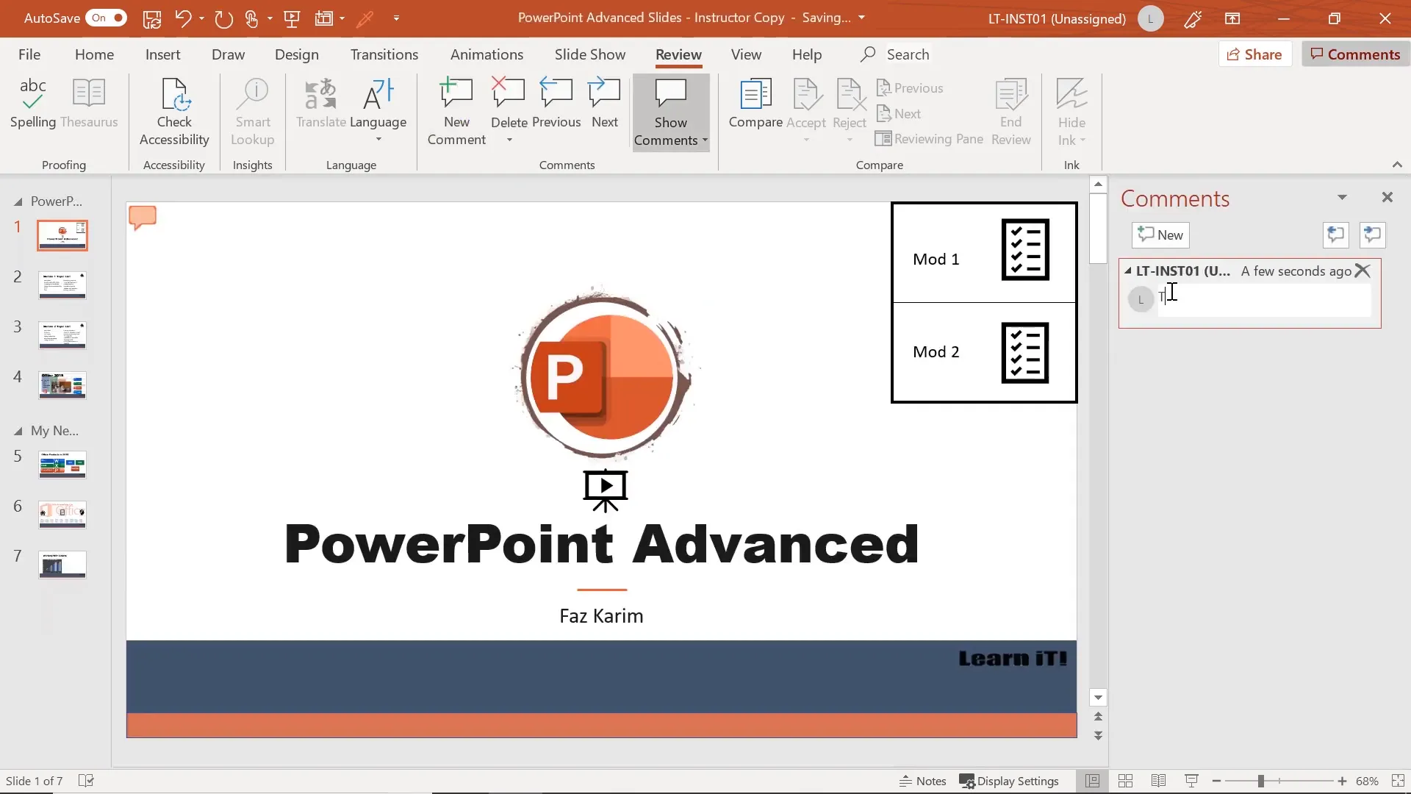The image size is (1411, 794).
Task: Toggle AutoSave switch off
Action: click(106, 18)
